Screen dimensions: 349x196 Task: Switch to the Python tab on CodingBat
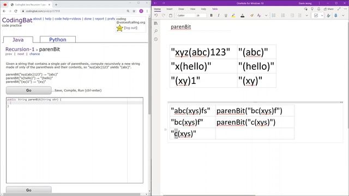(58, 39)
